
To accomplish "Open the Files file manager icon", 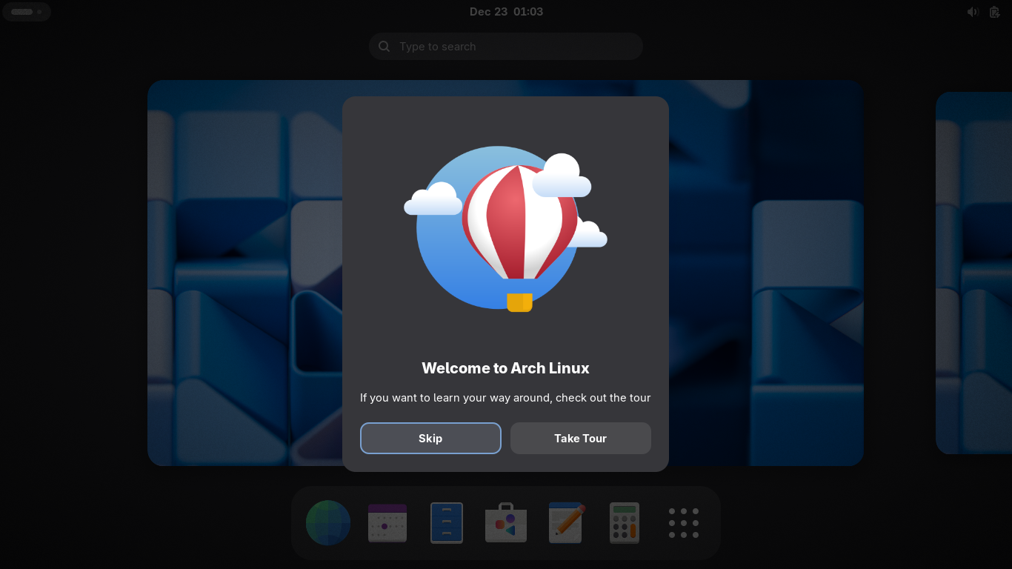I will (447, 523).
